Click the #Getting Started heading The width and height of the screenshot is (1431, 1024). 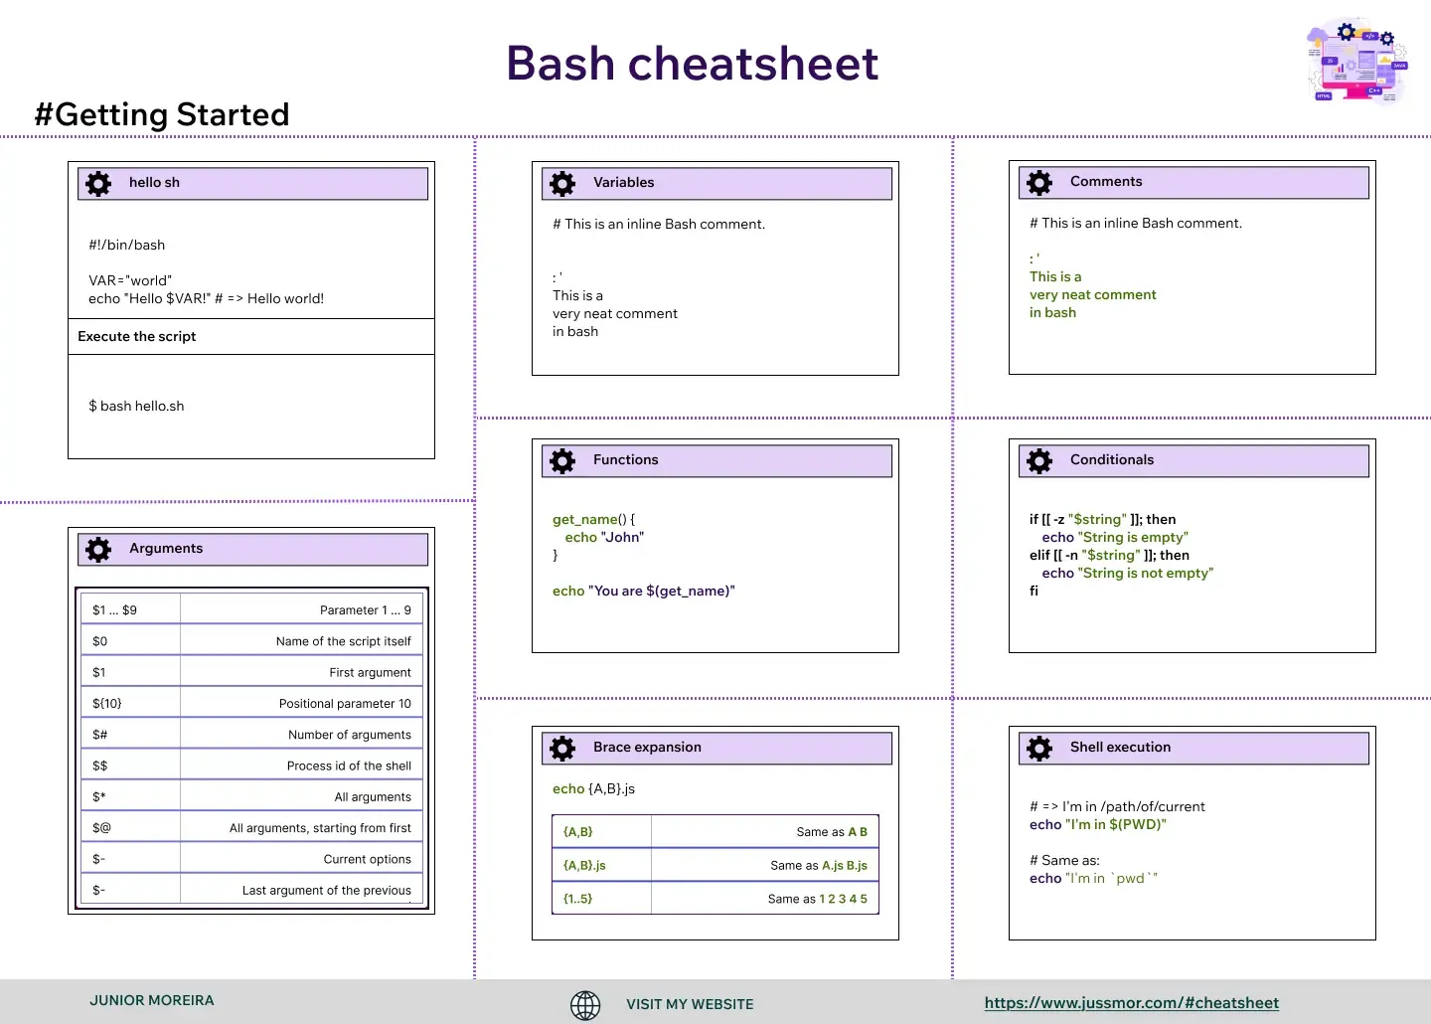coord(162,114)
